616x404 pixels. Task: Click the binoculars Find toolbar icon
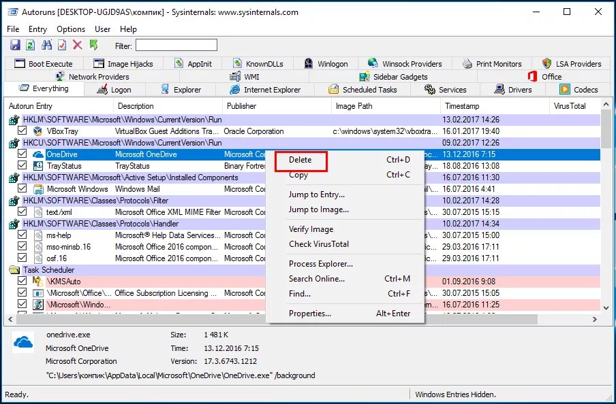47,45
